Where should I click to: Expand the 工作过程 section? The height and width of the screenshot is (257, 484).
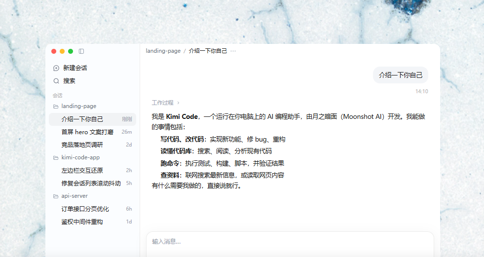click(x=165, y=103)
